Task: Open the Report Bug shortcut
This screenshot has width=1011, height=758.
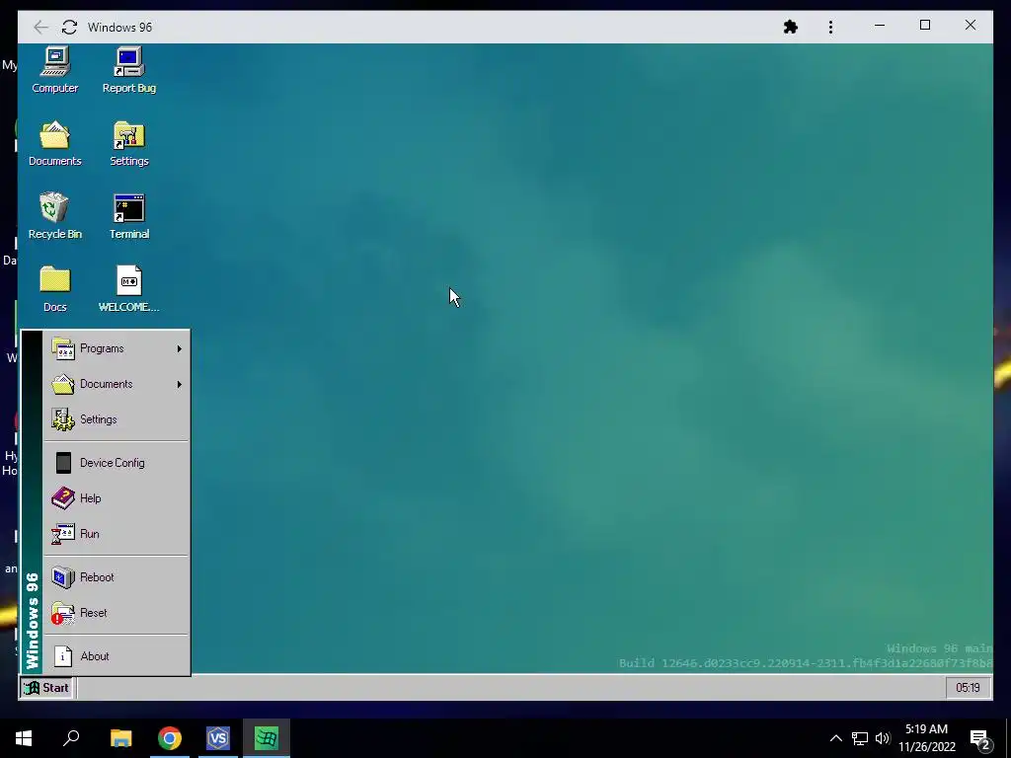Action: (129, 70)
